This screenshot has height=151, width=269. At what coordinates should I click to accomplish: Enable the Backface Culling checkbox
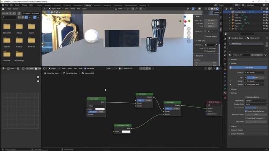tap(246, 97)
